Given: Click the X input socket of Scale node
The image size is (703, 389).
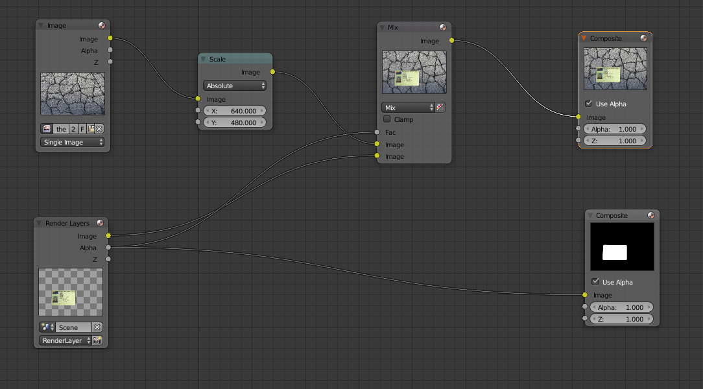Looking at the screenshot, I should [x=198, y=110].
